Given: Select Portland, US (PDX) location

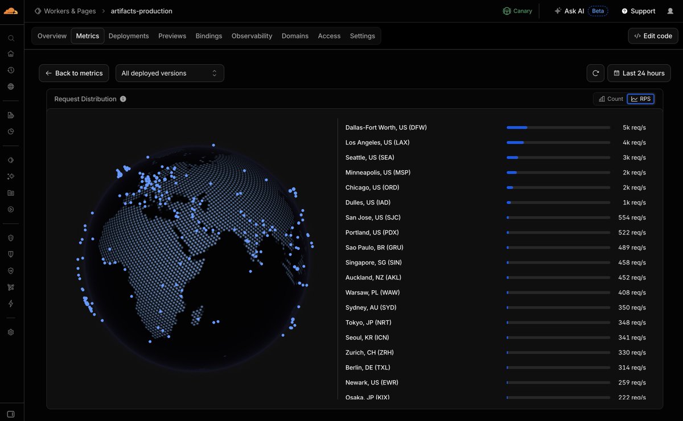Looking at the screenshot, I should [x=372, y=232].
